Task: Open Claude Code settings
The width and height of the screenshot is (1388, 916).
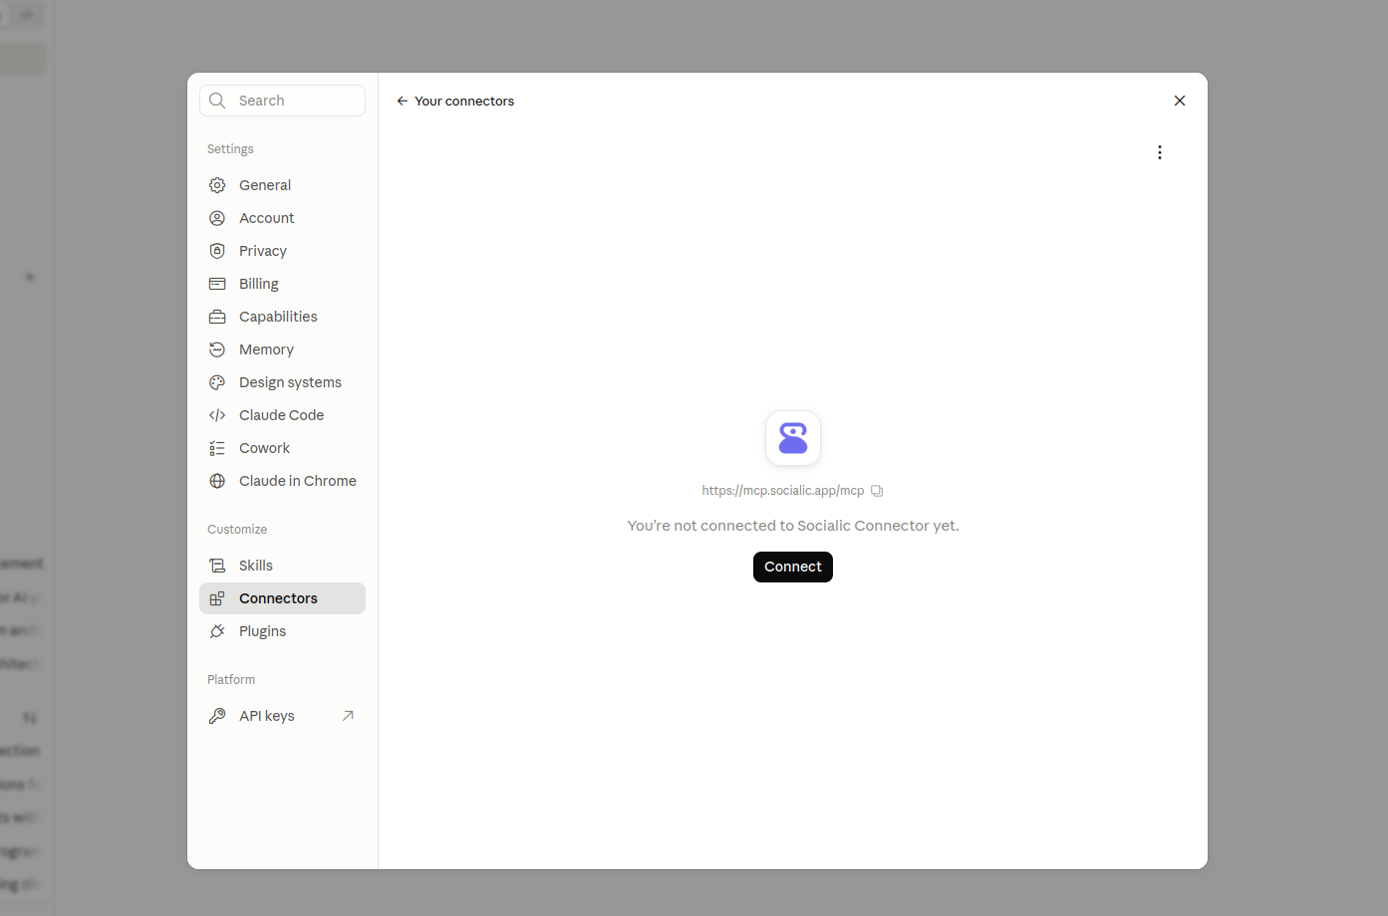Action: [x=282, y=415]
